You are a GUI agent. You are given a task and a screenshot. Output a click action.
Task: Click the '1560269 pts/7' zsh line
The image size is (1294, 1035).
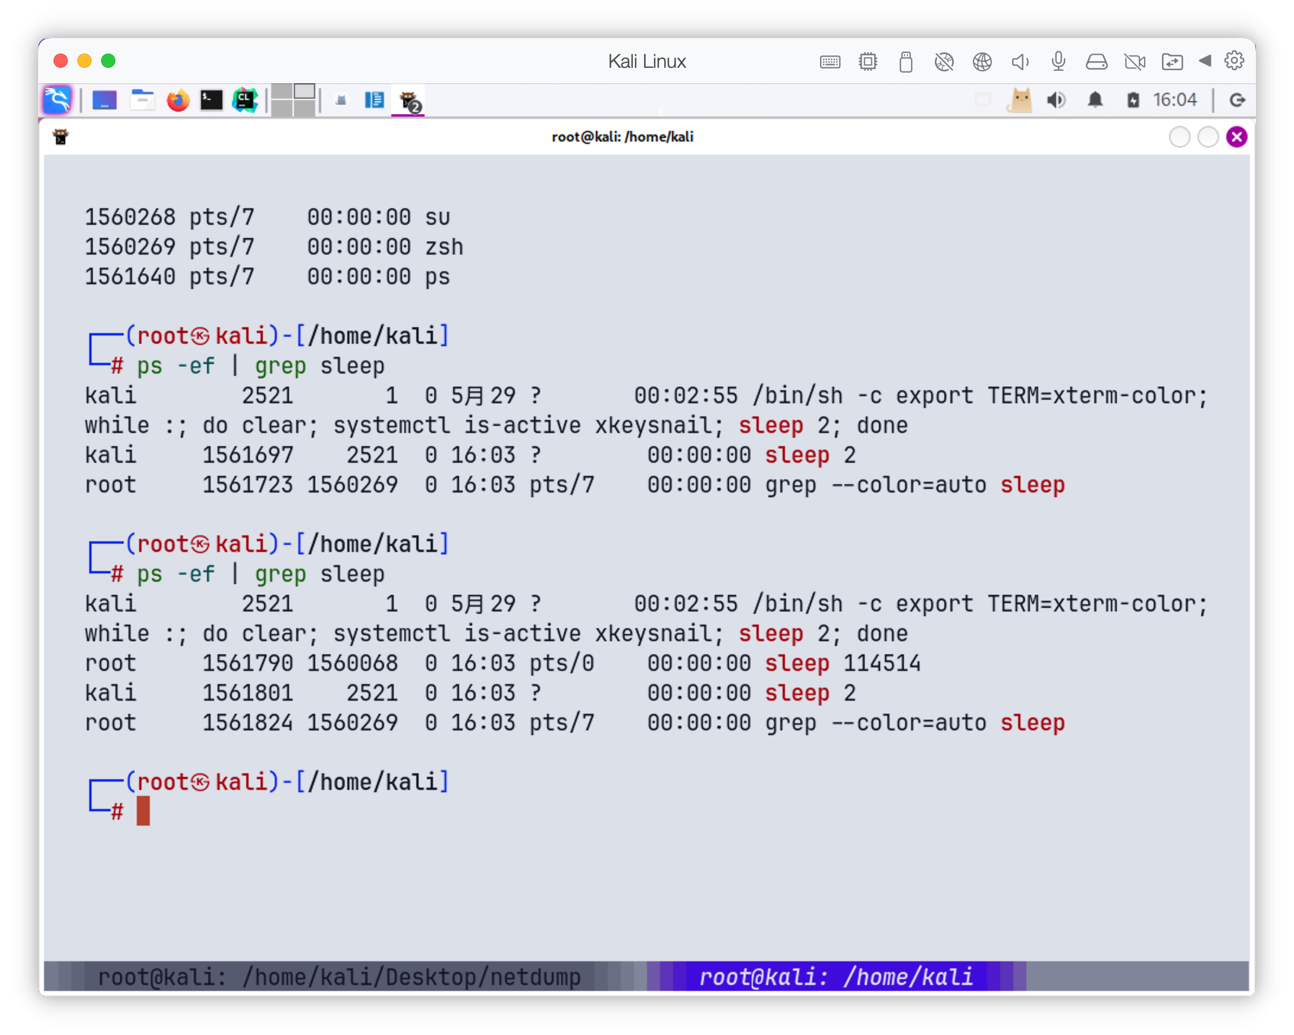pos(274,247)
